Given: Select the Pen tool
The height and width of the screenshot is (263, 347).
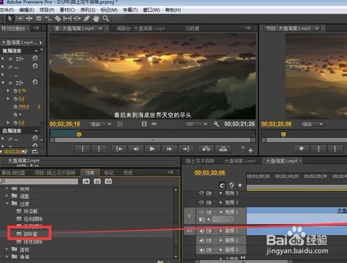Looking at the screenshot, I should tap(87, 19).
